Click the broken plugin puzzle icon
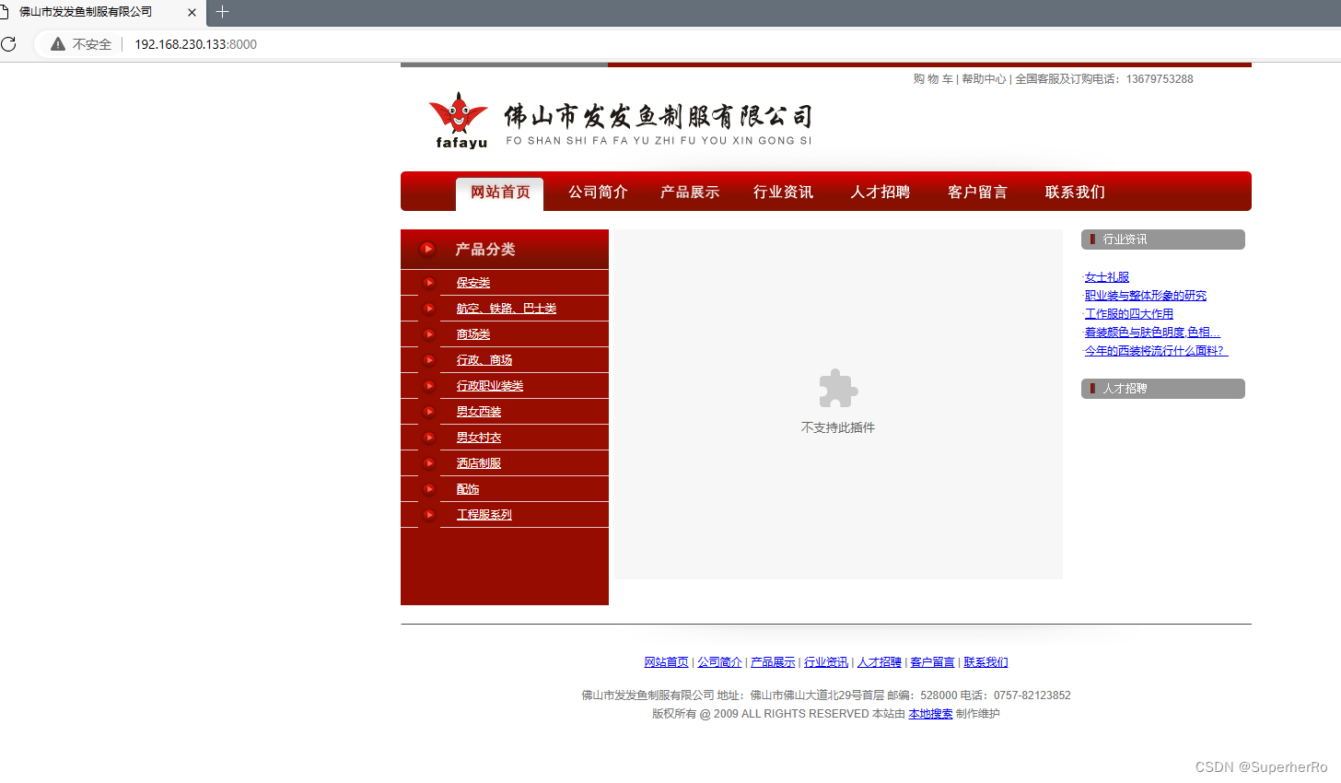Image resolution: width=1341 pixels, height=783 pixels. tap(837, 388)
